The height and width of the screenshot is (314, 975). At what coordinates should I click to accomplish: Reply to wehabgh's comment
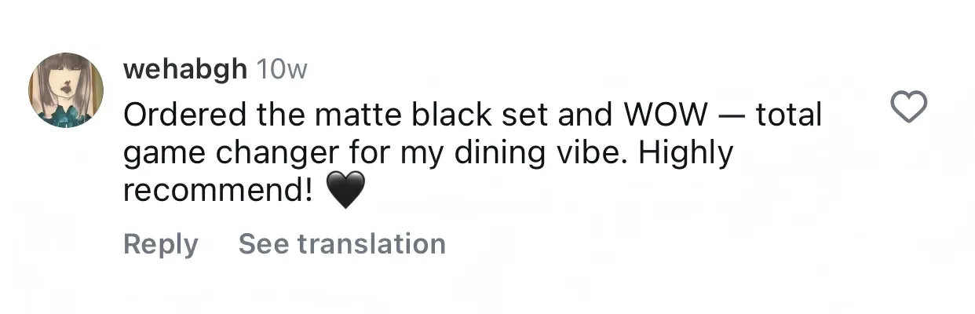click(x=161, y=244)
